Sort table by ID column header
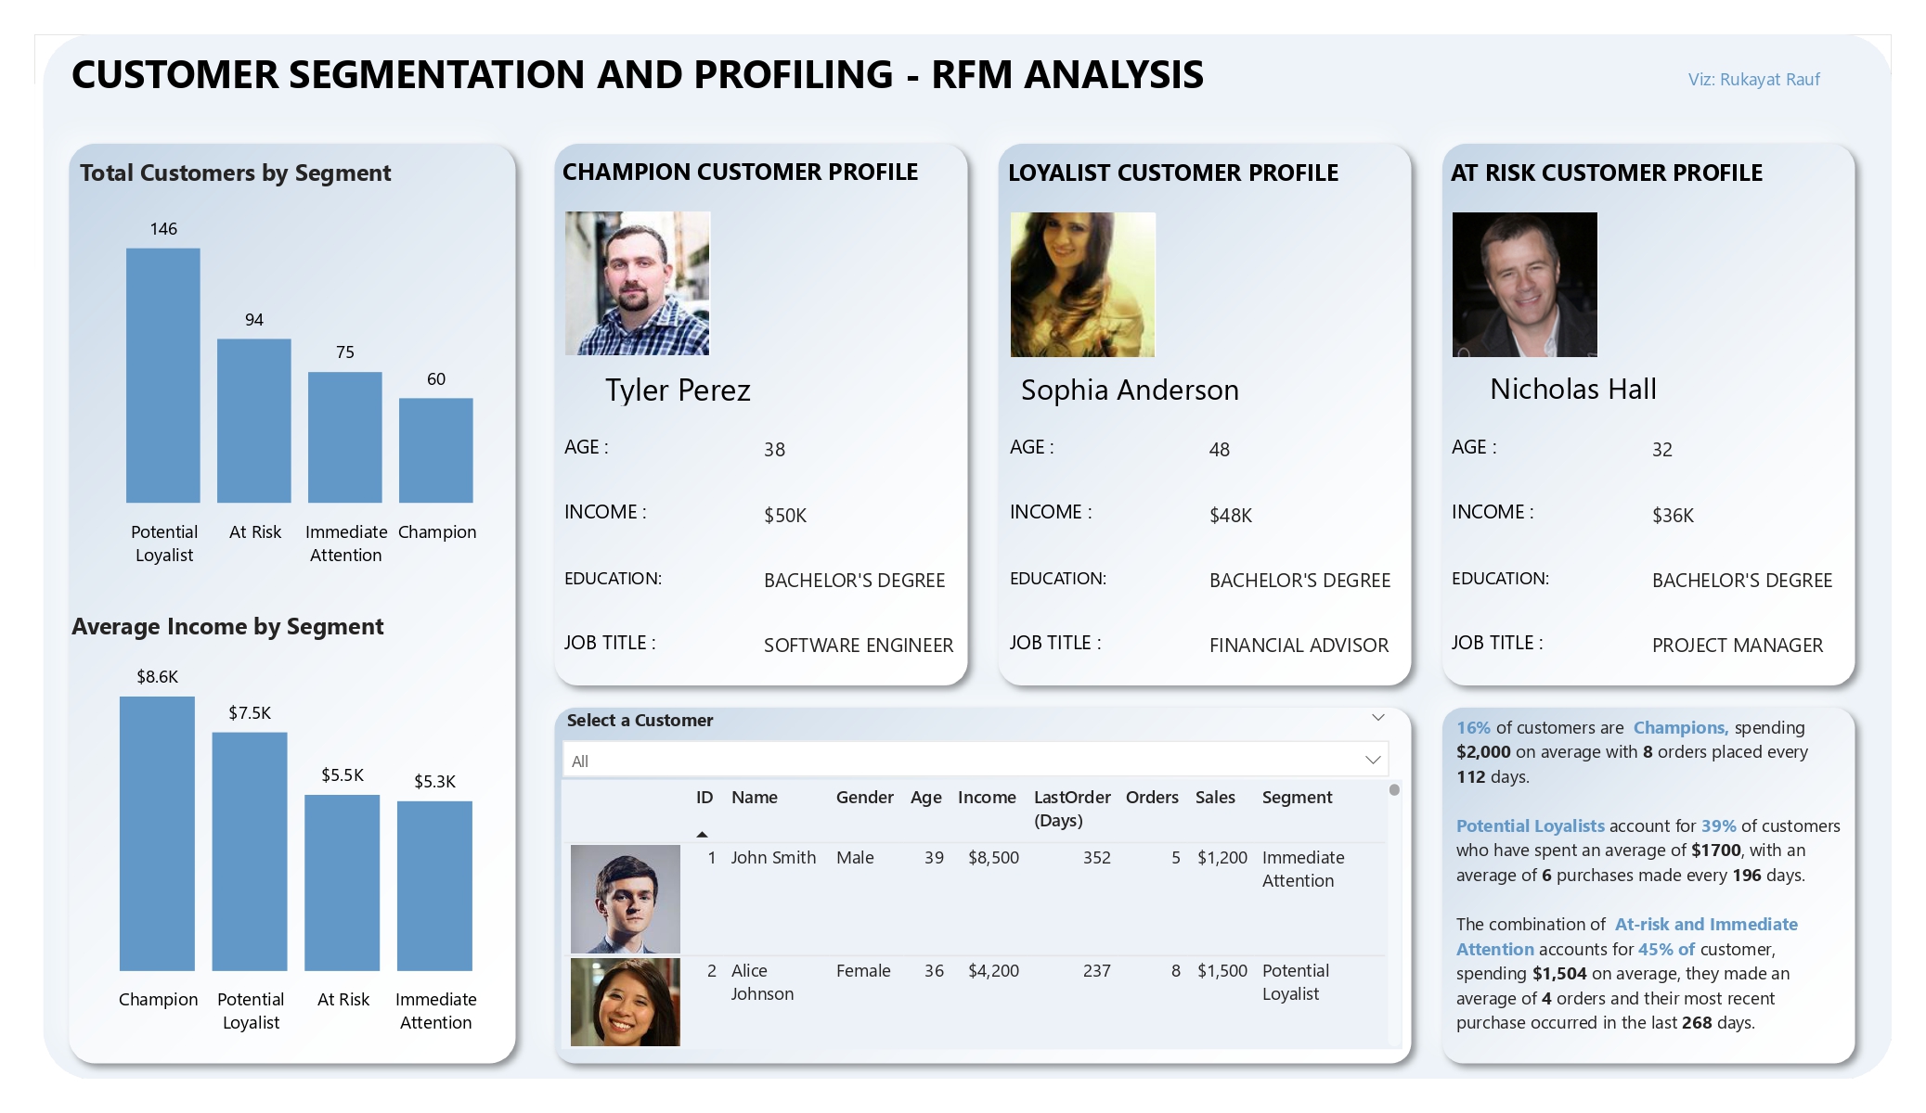The height and width of the screenshot is (1113, 1926). (704, 798)
